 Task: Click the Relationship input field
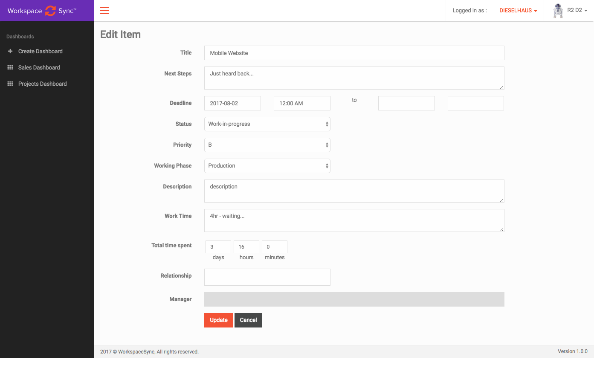point(267,277)
